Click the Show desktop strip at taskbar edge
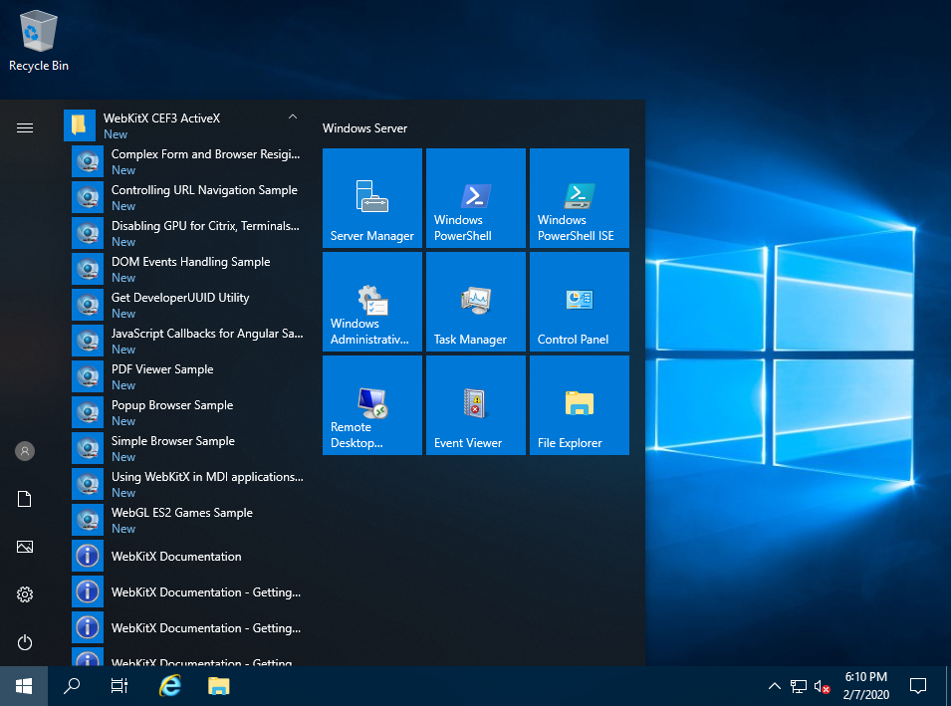The width and height of the screenshot is (951, 706). pyautogui.click(x=948, y=686)
